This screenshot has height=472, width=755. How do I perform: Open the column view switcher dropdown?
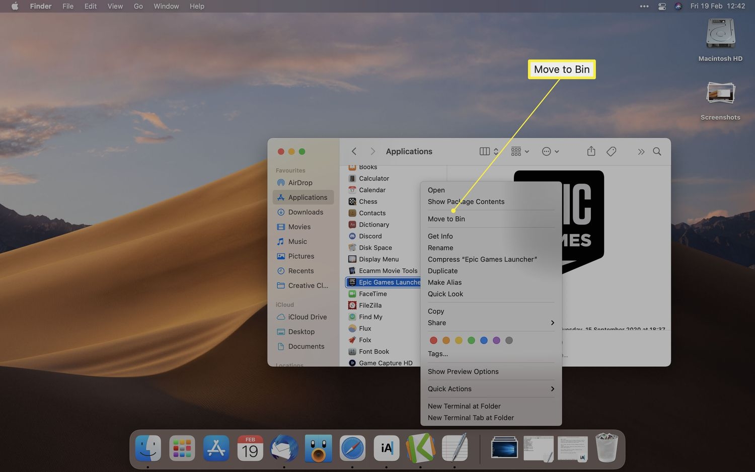click(489, 151)
